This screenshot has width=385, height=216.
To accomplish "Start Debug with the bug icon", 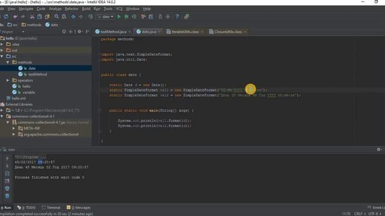I will click(126, 17).
